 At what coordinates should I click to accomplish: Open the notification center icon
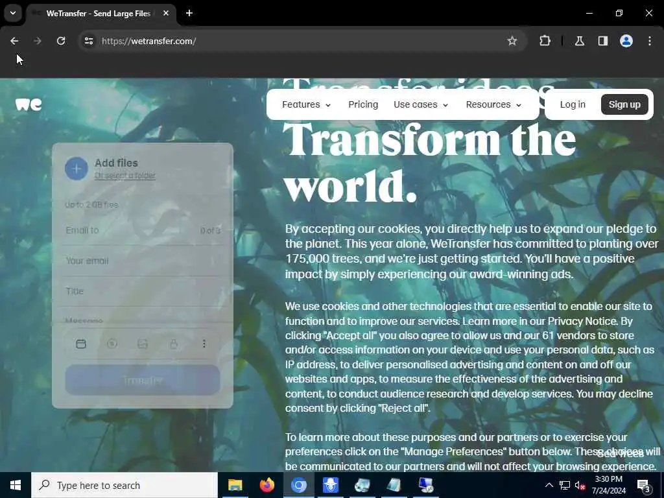coord(644,485)
